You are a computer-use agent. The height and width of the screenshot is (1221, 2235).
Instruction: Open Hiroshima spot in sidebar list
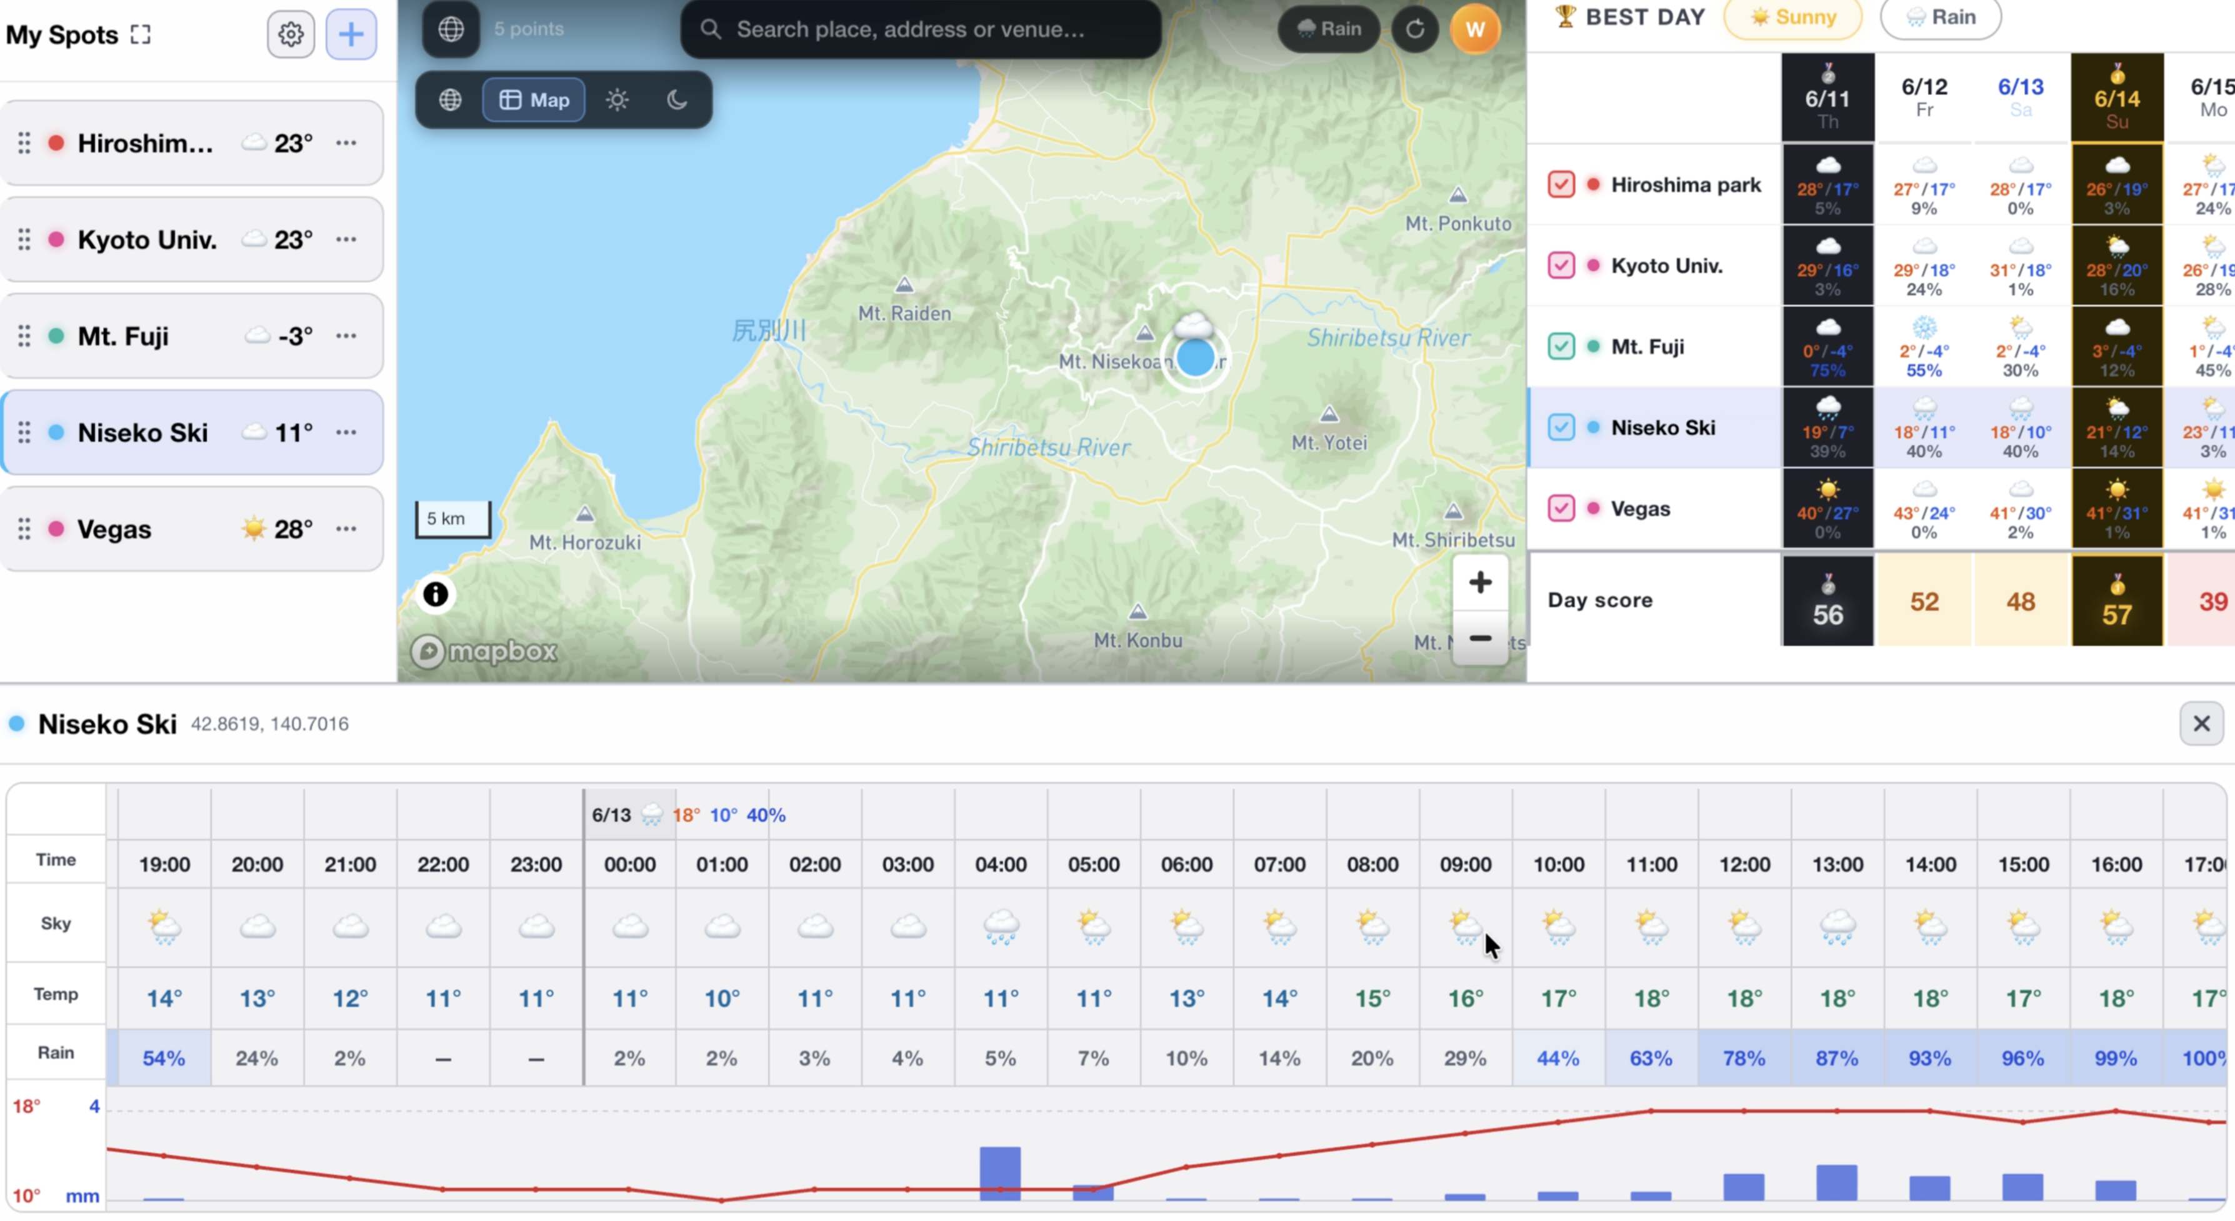(192, 143)
